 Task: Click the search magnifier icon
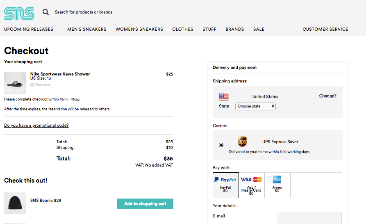45,12
